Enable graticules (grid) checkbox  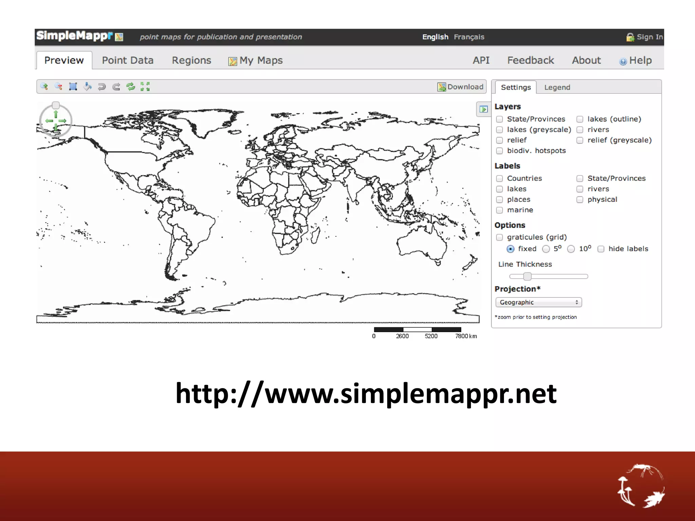(x=499, y=237)
